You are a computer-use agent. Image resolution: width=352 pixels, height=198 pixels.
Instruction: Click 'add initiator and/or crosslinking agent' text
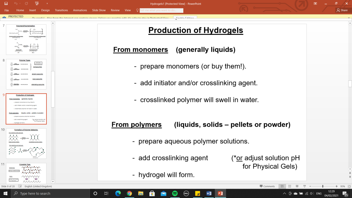199,83
